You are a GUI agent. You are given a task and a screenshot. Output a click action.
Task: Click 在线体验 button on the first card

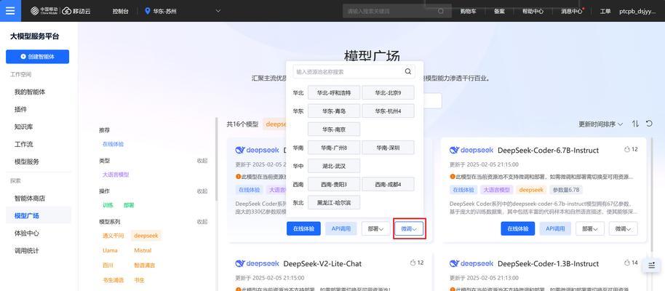[303, 228]
